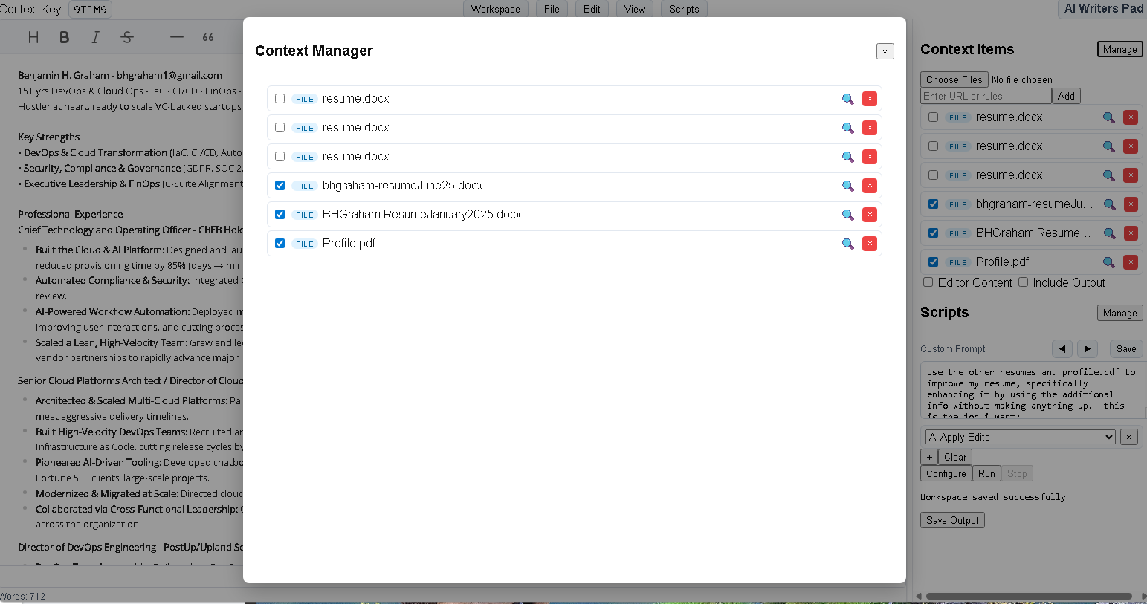Go to previous custom prompt
1147x604 pixels.
pyautogui.click(x=1062, y=349)
